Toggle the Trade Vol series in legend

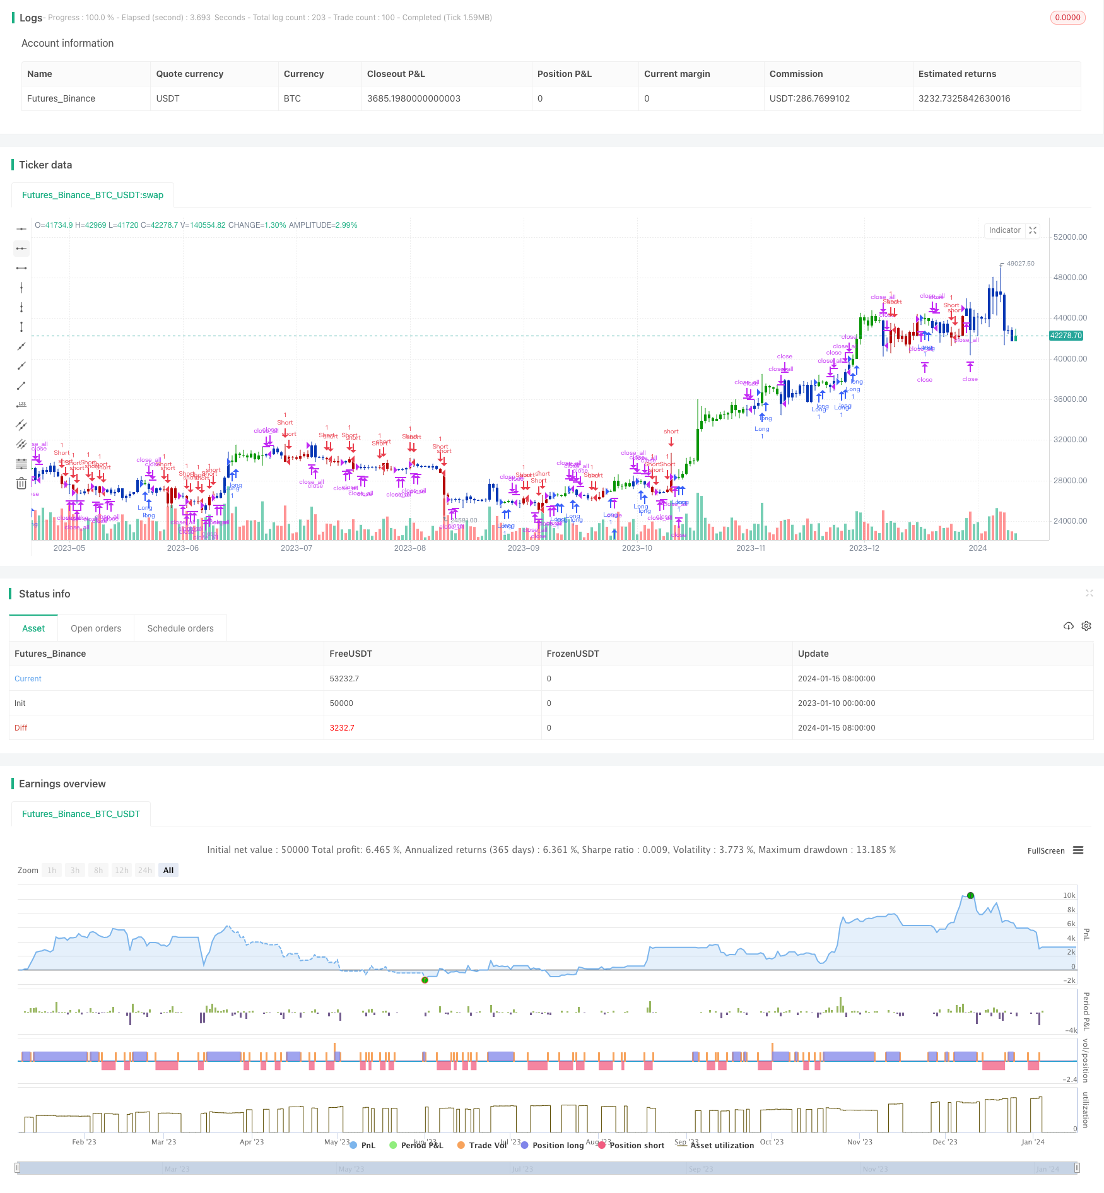[x=482, y=1145]
